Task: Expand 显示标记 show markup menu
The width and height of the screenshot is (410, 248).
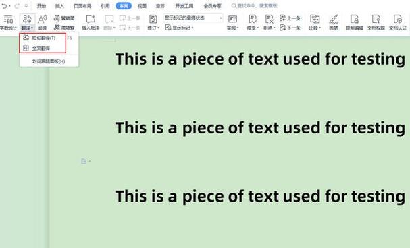Action: (x=179, y=28)
